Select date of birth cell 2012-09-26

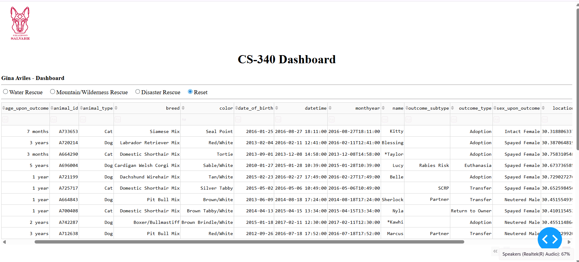click(x=254, y=234)
